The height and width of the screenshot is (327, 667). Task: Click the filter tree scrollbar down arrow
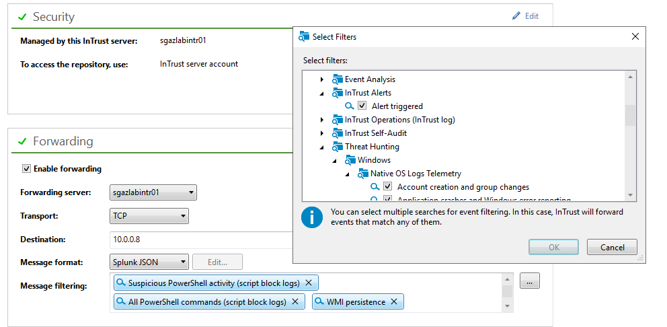630,195
